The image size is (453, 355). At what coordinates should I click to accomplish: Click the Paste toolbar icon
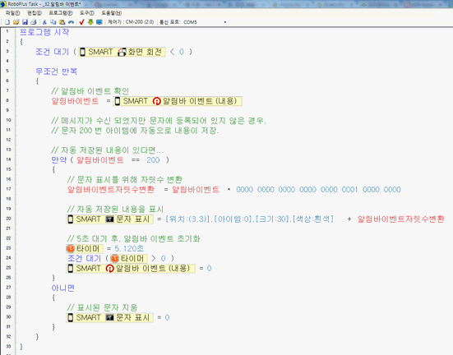pyautogui.click(x=62, y=22)
